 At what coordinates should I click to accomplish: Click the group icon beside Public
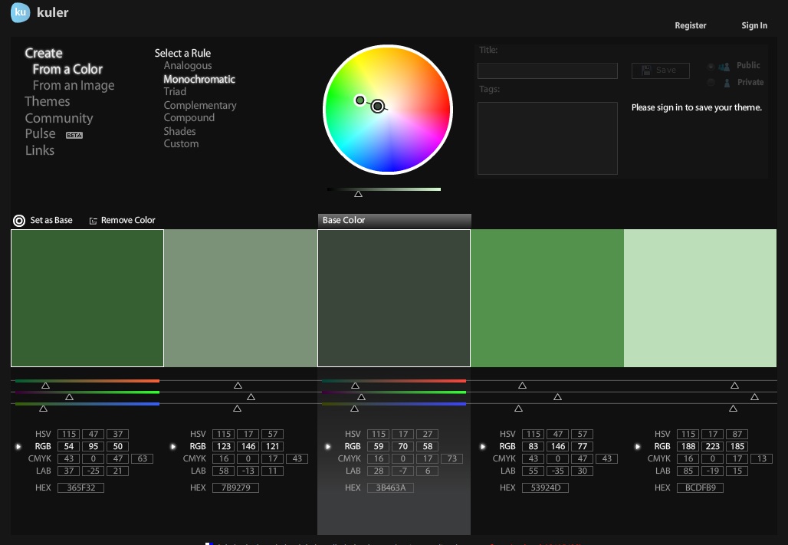pos(724,65)
